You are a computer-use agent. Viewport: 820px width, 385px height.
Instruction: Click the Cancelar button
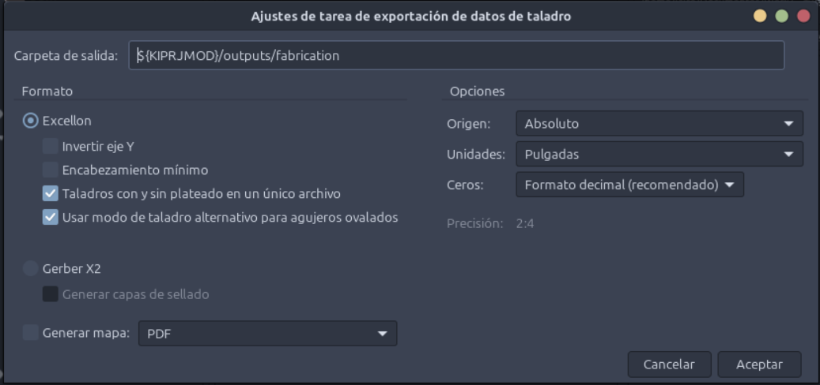(x=670, y=364)
